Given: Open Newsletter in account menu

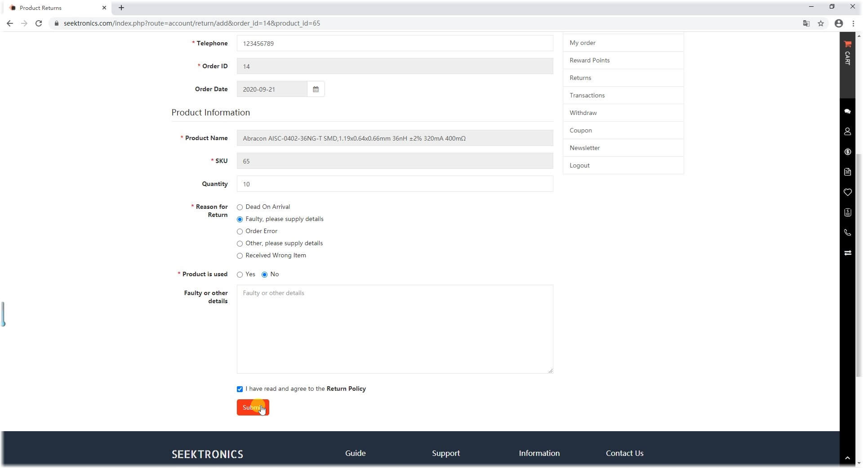Looking at the screenshot, I should pyautogui.click(x=623, y=148).
